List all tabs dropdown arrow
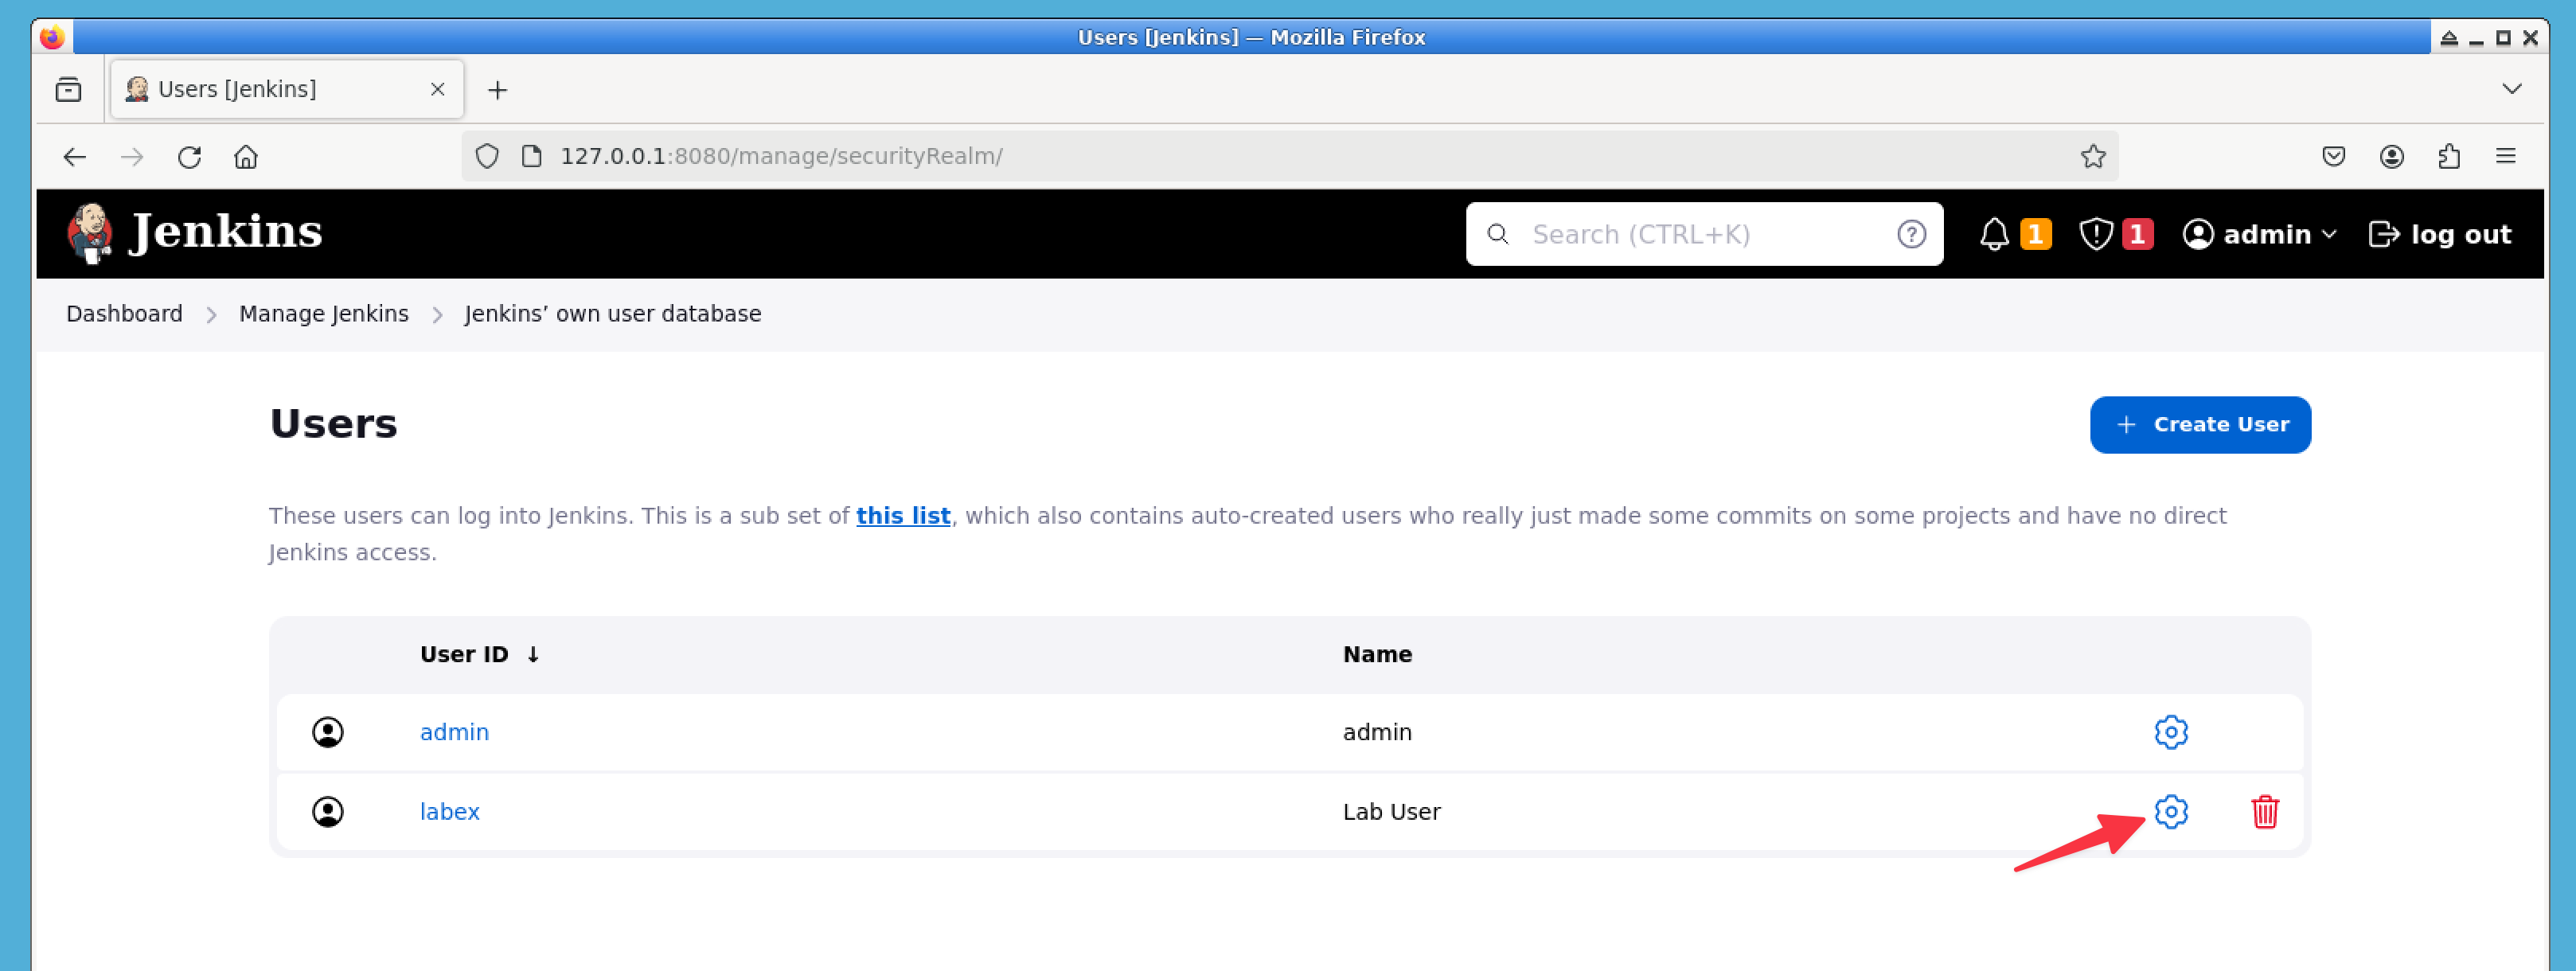The height and width of the screenshot is (971, 2576). [2511, 89]
